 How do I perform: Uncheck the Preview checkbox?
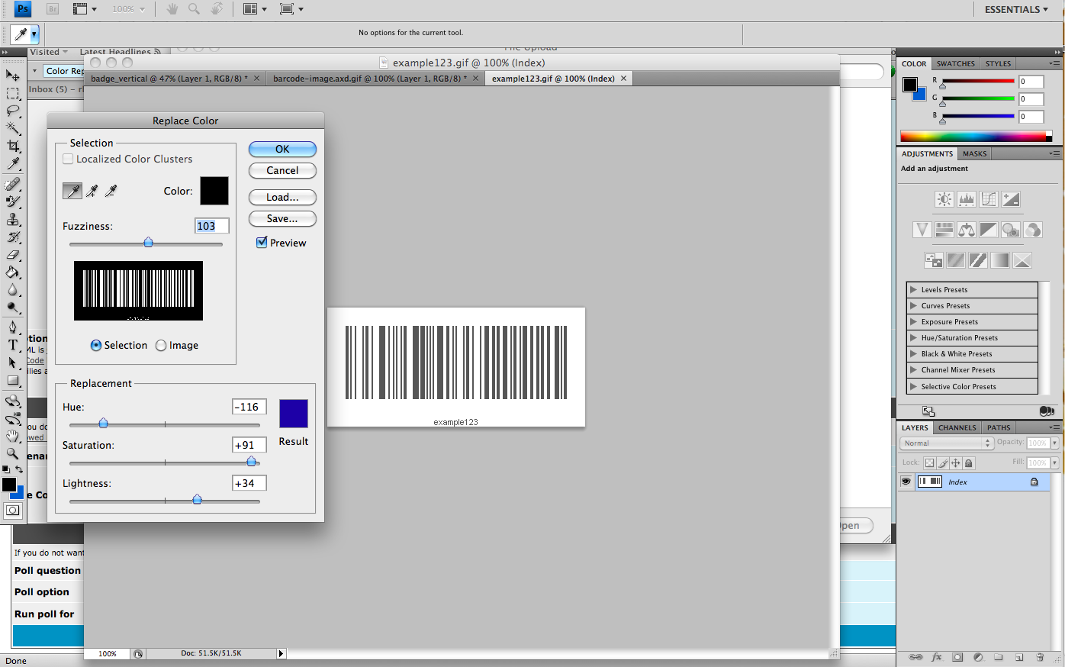pyautogui.click(x=262, y=243)
